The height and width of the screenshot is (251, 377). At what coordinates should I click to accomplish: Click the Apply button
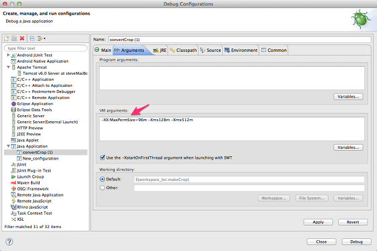click(x=318, y=222)
